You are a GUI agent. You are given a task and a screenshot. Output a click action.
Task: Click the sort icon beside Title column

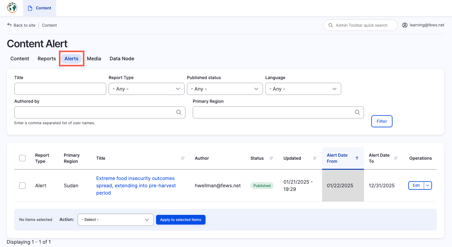[x=183, y=158]
